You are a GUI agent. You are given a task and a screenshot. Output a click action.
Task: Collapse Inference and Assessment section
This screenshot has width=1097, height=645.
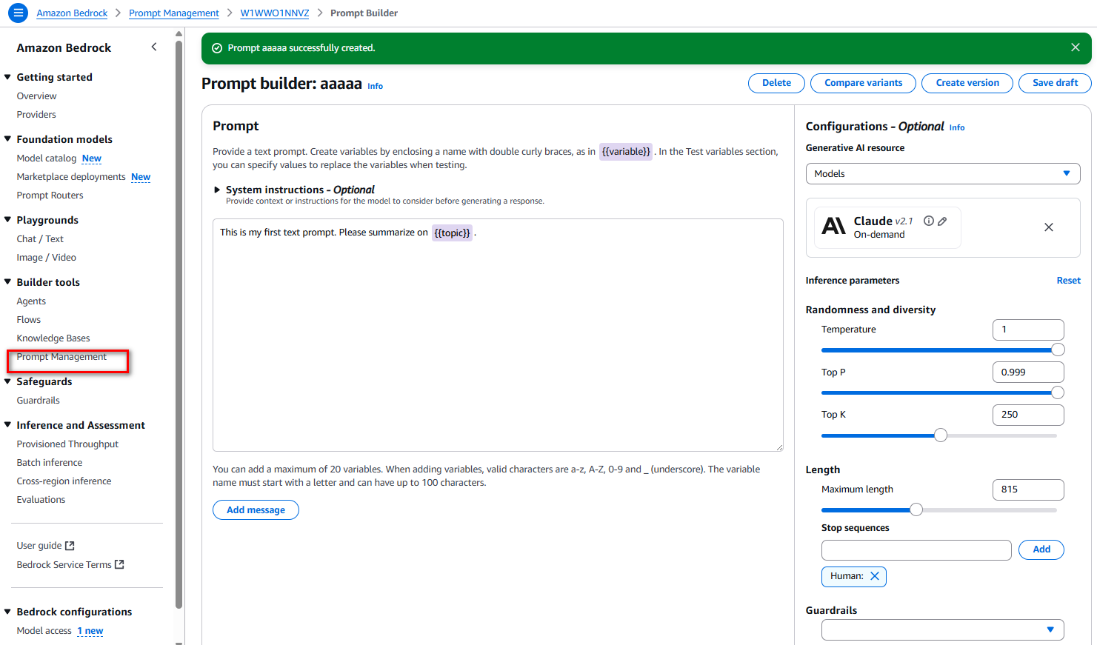[x=7, y=424]
